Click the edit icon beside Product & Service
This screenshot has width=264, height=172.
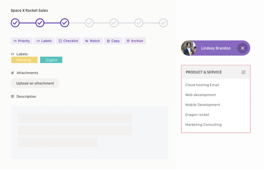(243, 72)
